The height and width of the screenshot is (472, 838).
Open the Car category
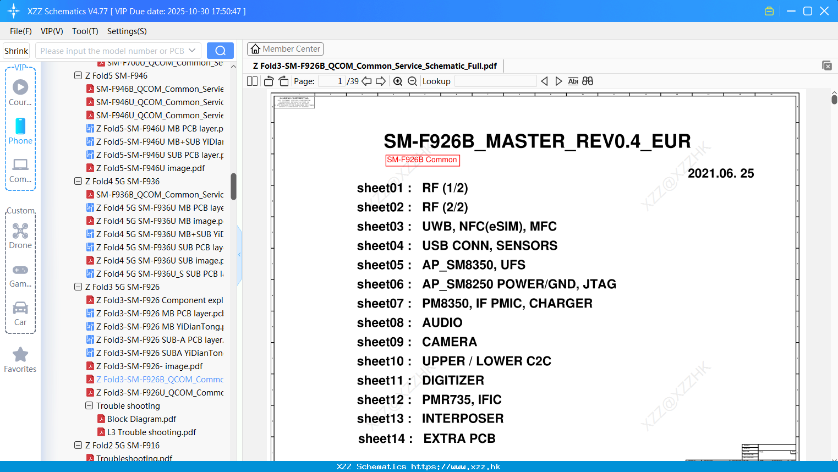pyautogui.click(x=20, y=314)
